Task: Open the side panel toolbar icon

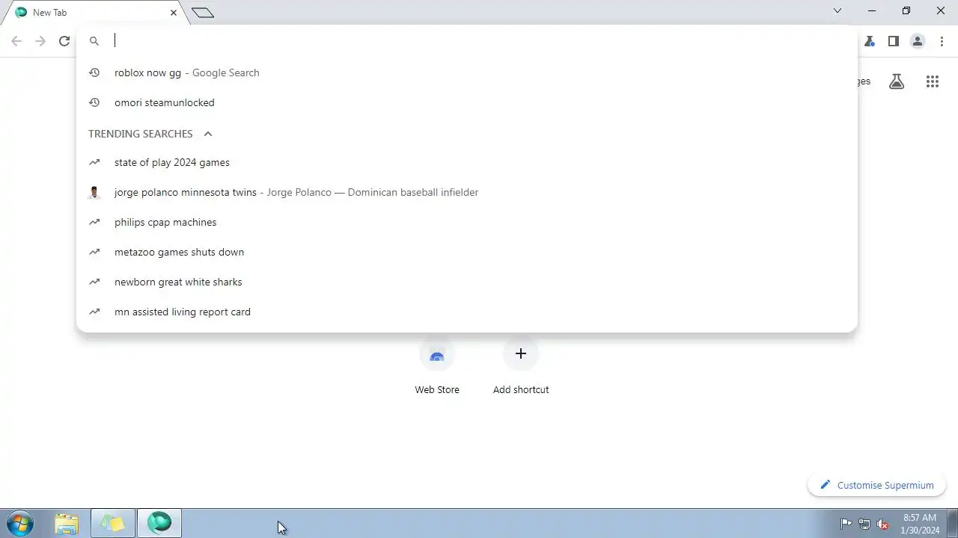Action: pyautogui.click(x=894, y=41)
